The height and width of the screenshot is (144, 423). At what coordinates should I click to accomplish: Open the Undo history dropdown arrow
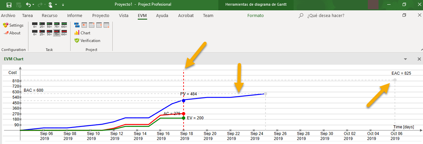pyautogui.click(x=34, y=5)
